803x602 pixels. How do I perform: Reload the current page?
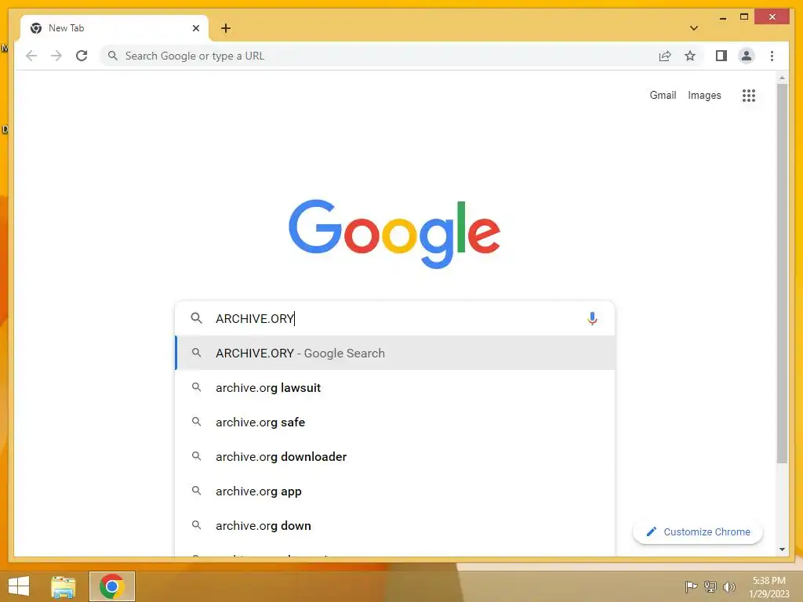pyautogui.click(x=82, y=56)
